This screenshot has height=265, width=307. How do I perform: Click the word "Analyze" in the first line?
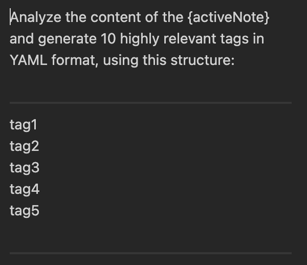tap(35, 17)
